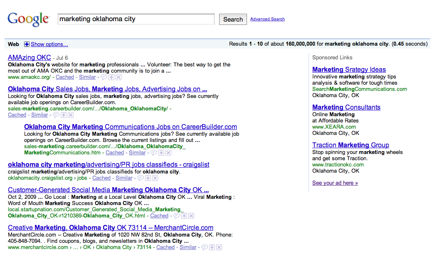Click the comment bubble icon for the AMAzing OKC result
Viewport: 447px width, 254px height.
(x=104, y=77)
